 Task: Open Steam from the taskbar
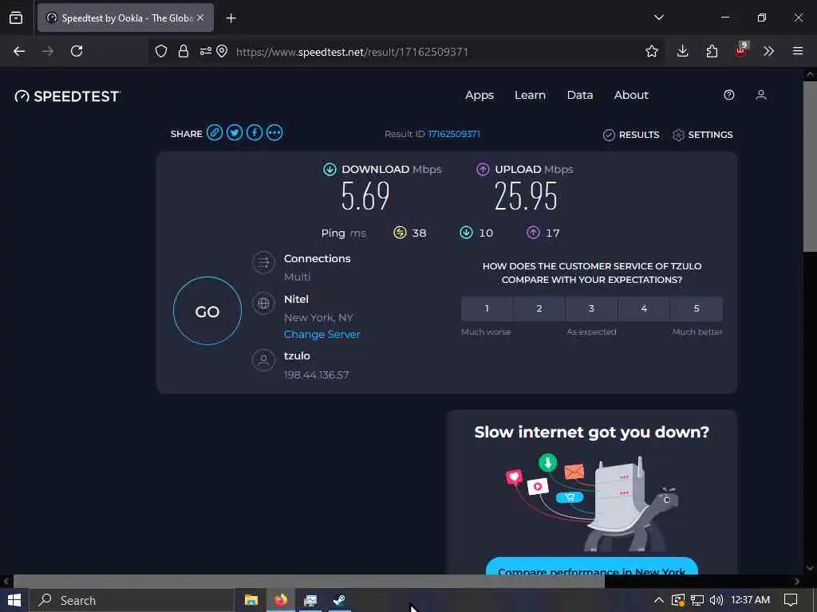click(339, 600)
